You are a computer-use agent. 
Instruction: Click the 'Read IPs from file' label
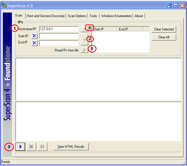[x=67, y=50]
